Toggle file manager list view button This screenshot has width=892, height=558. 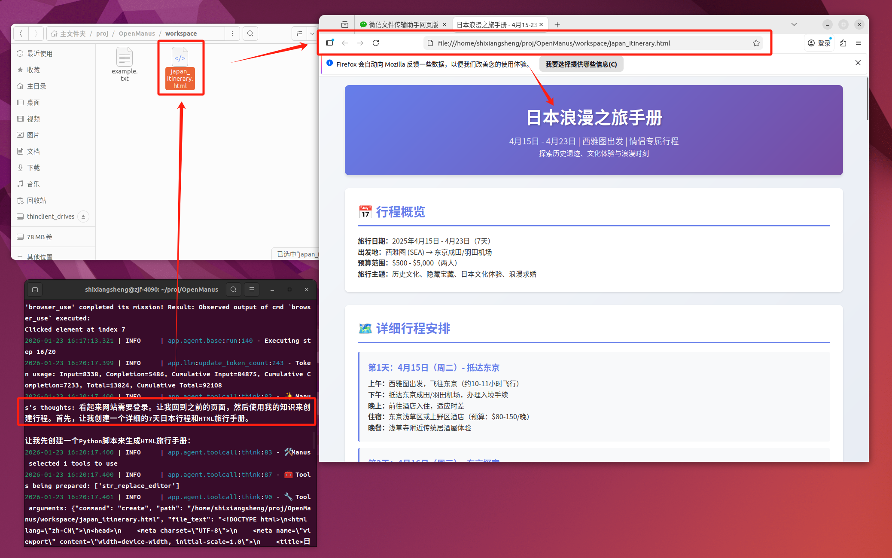299,34
